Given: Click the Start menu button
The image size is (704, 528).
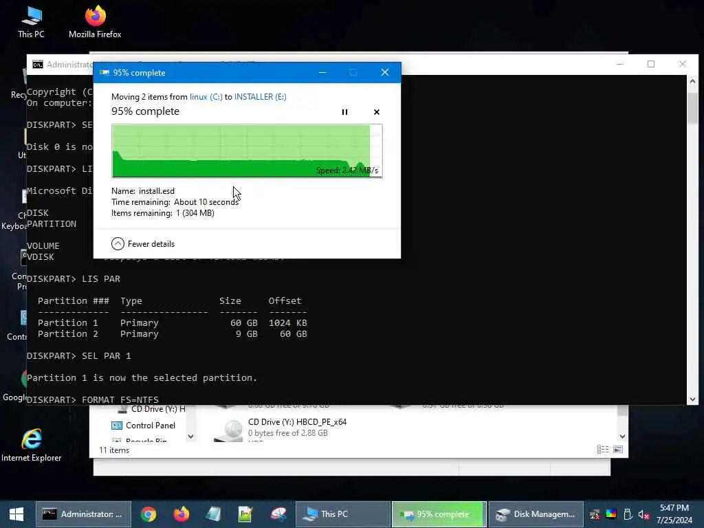Looking at the screenshot, I should 16,514.
